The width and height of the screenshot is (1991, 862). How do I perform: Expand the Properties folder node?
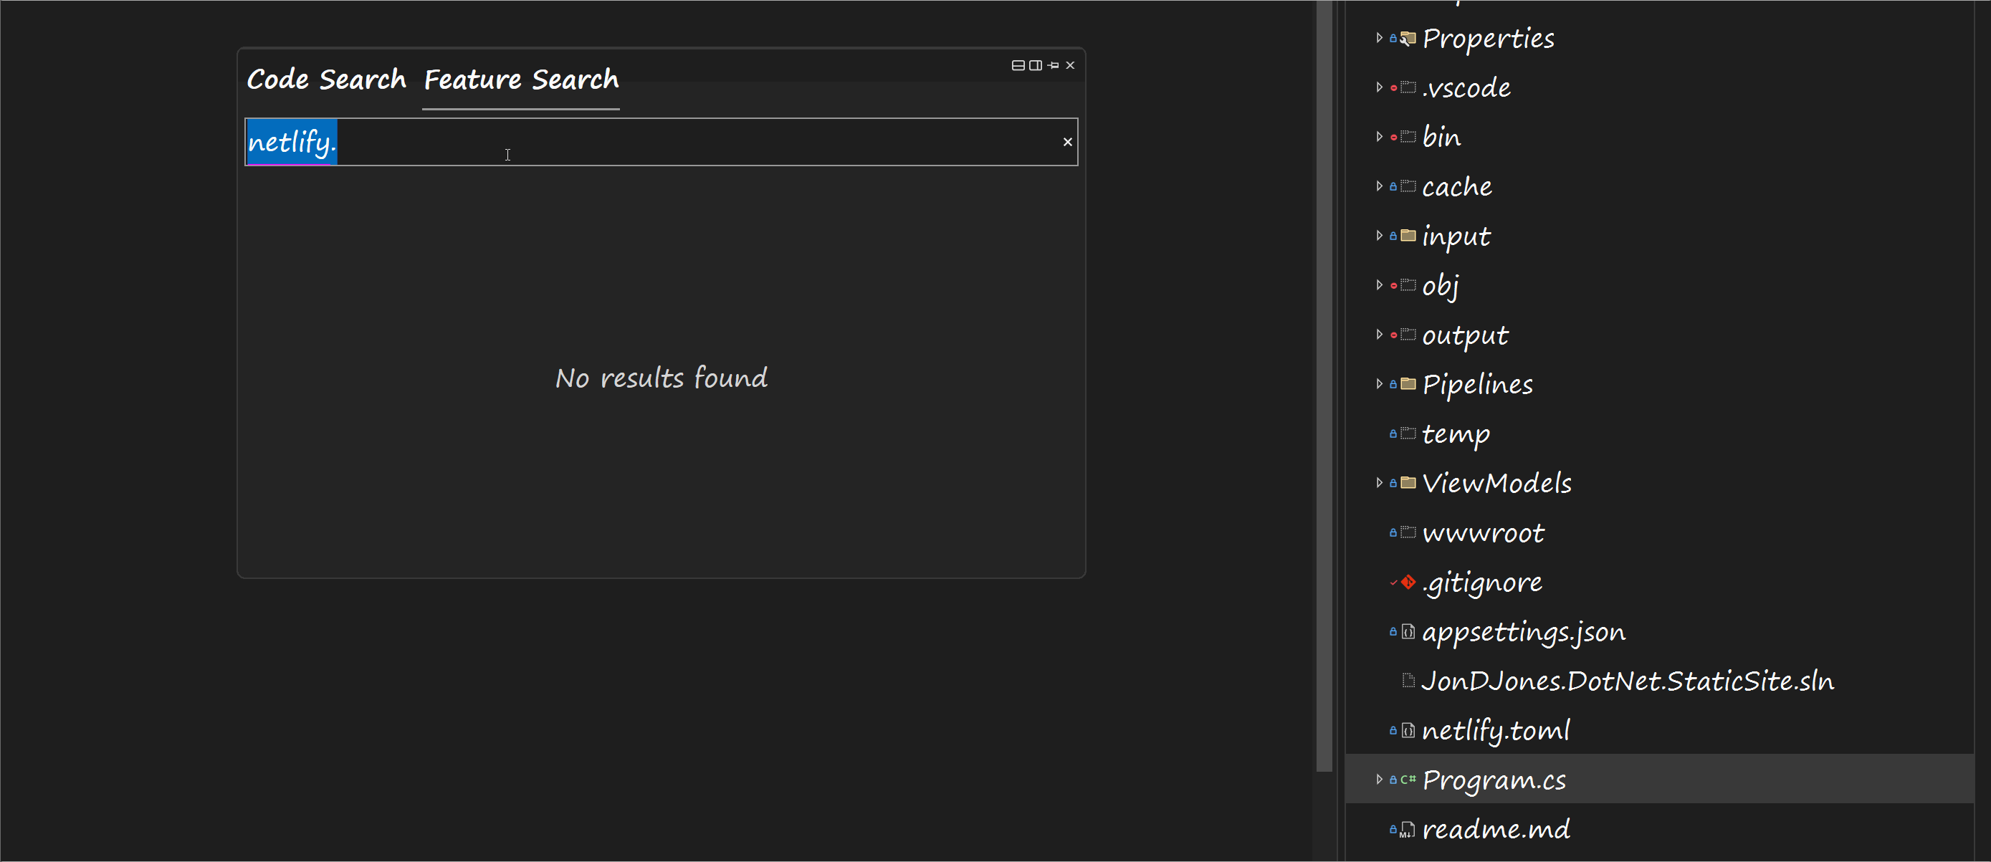tap(1379, 38)
